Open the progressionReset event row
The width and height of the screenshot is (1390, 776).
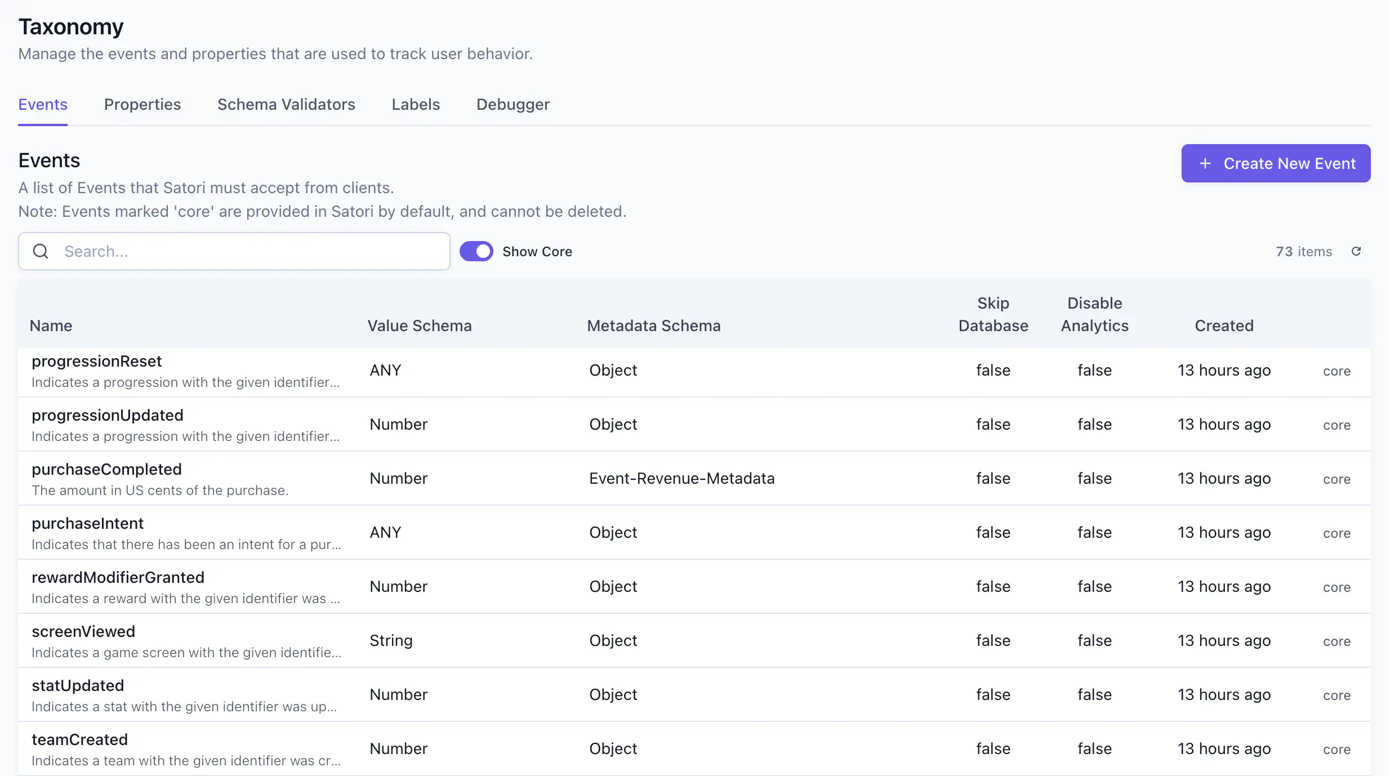pos(96,361)
